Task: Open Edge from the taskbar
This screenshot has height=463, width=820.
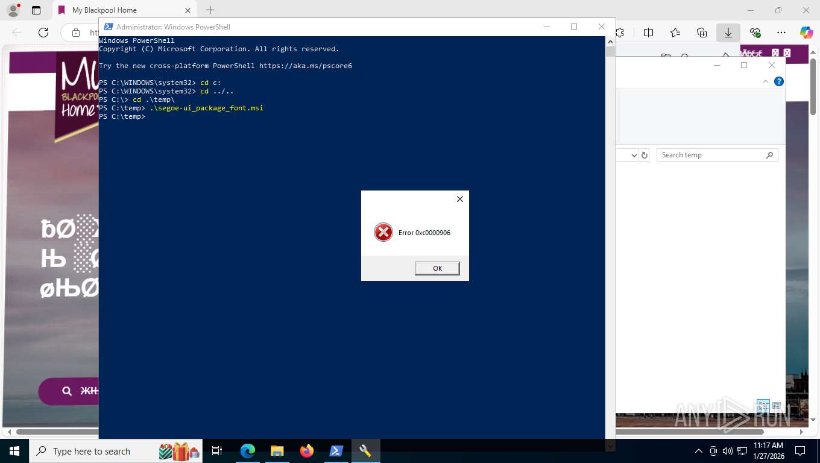Action: (x=248, y=451)
